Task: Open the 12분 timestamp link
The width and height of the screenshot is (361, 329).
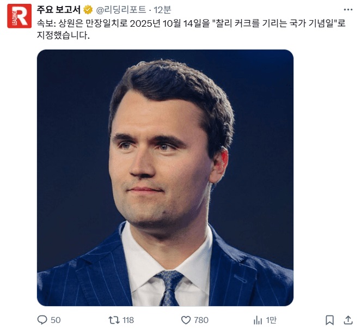Action: pyautogui.click(x=162, y=10)
